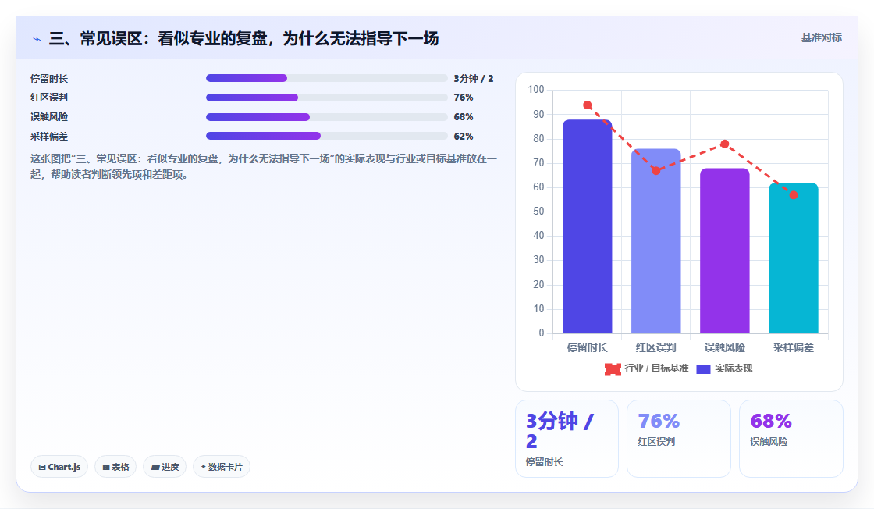Screen dimensions: 874x509
Task: Click the teal 采样偏差 bar in the chart
Action: (x=793, y=258)
